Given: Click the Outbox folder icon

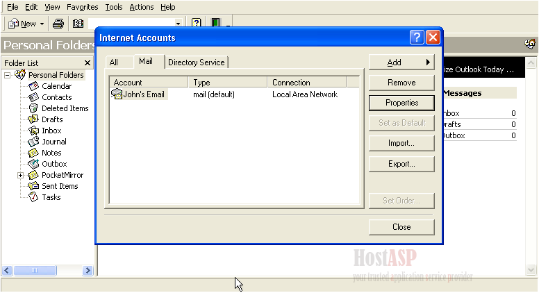Looking at the screenshot, I should click(33, 164).
